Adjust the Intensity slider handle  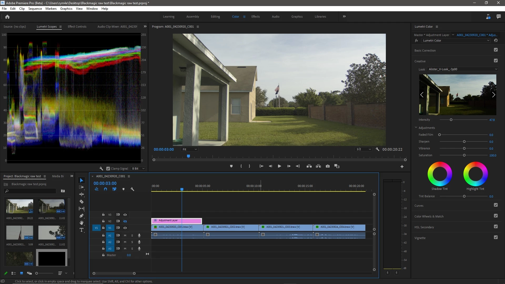click(x=451, y=120)
